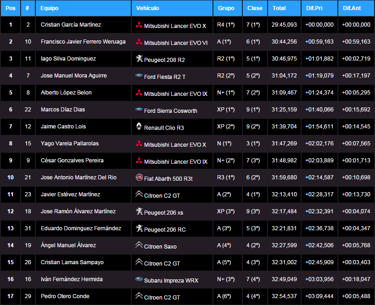This screenshot has width=375, height=305.
Task: Click gap to leader "+01:01,882"
Action: tap(319, 59)
